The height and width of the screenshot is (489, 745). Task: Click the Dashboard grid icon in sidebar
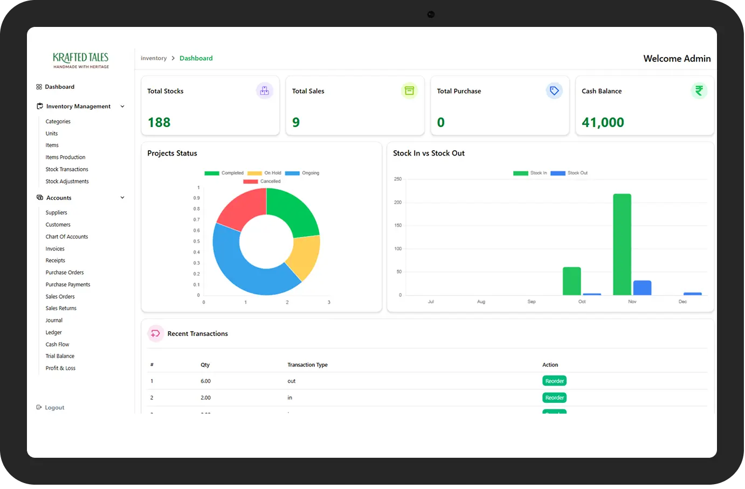(x=39, y=87)
